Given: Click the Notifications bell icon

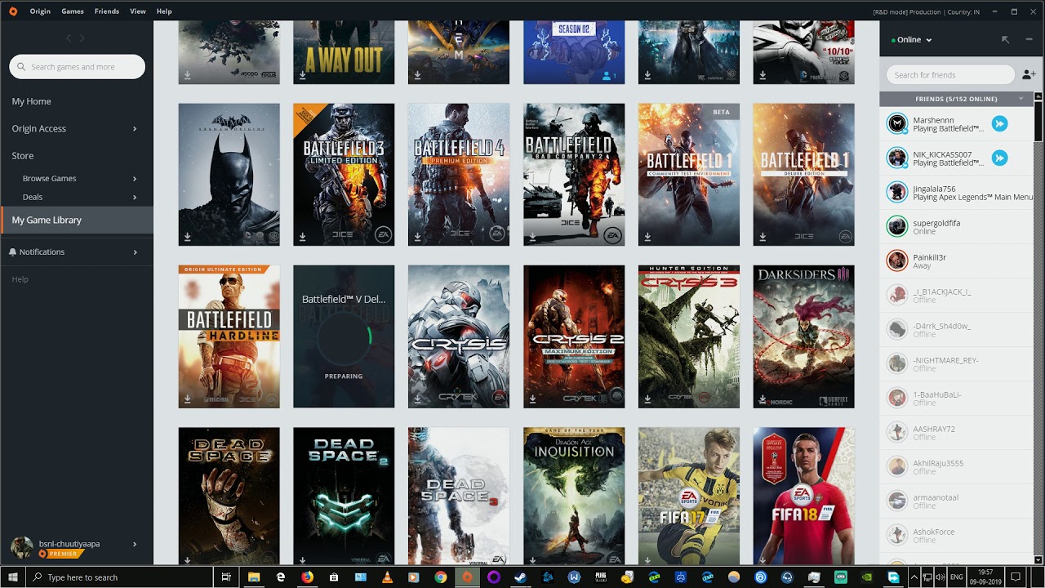Looking at the screenshot, I should click(x=12, y=252).
